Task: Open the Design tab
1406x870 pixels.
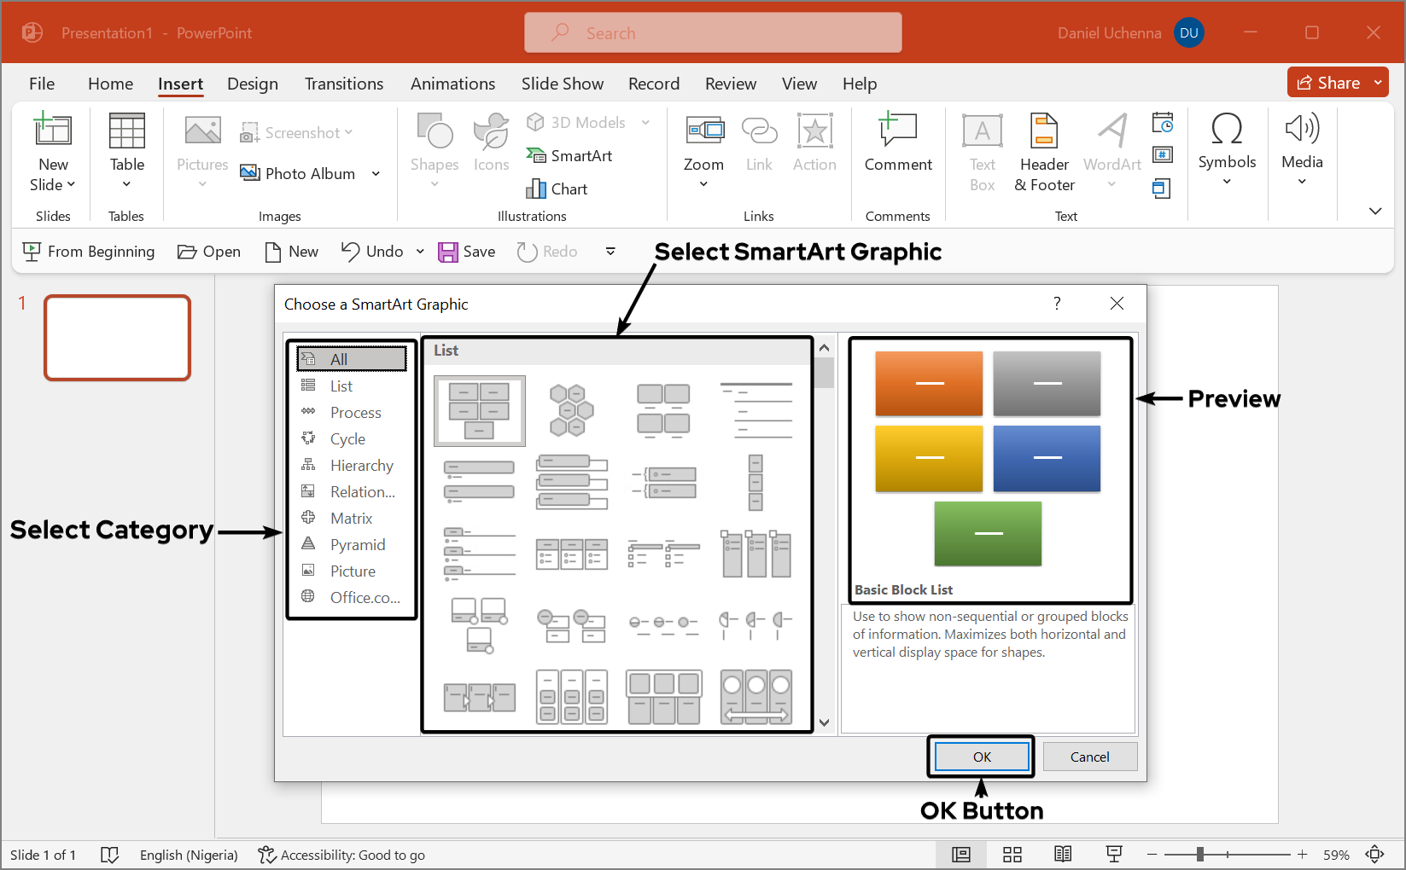Action: tap(253, 84)
